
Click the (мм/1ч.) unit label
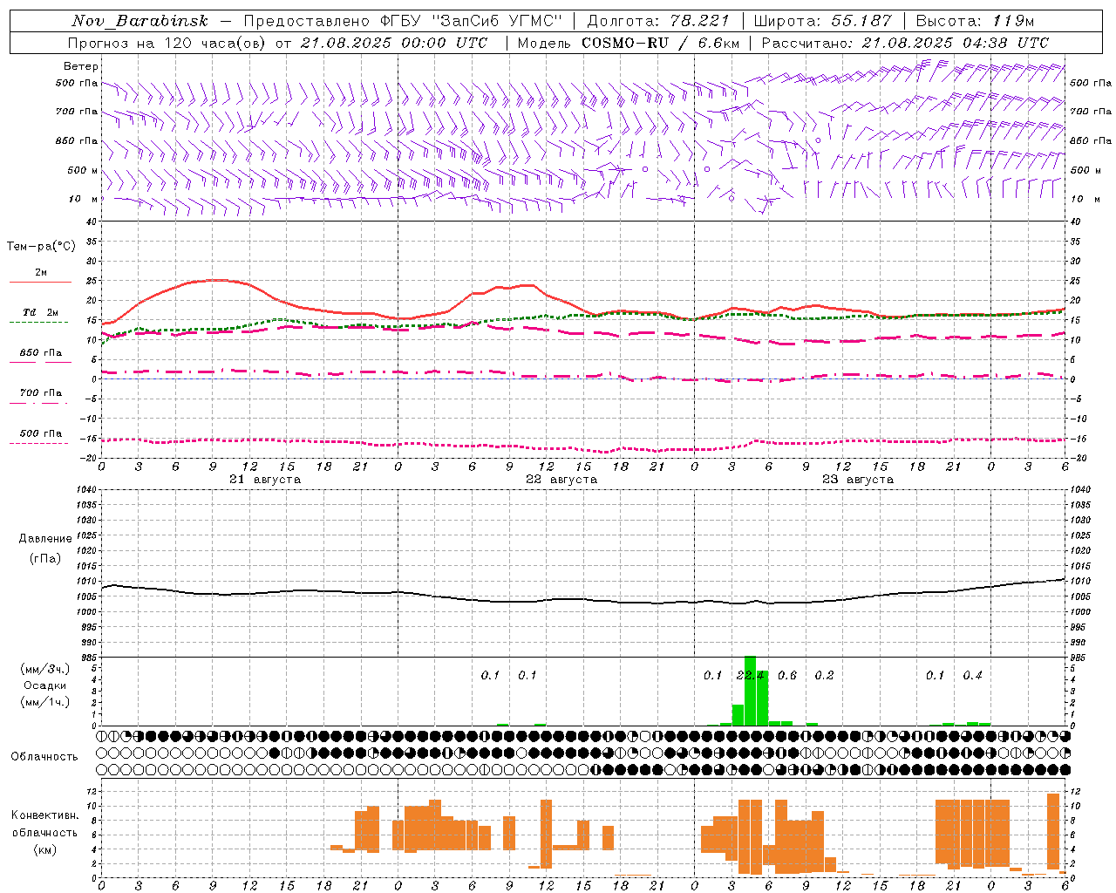[x=44, y=702]
